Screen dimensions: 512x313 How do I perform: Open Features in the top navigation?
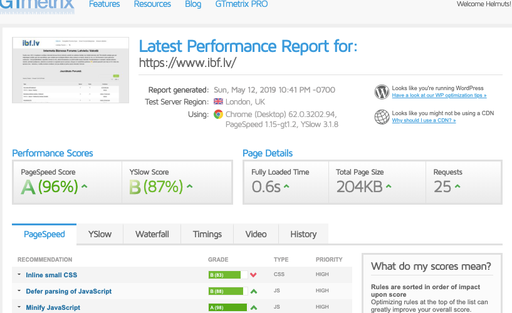point(104,4)
